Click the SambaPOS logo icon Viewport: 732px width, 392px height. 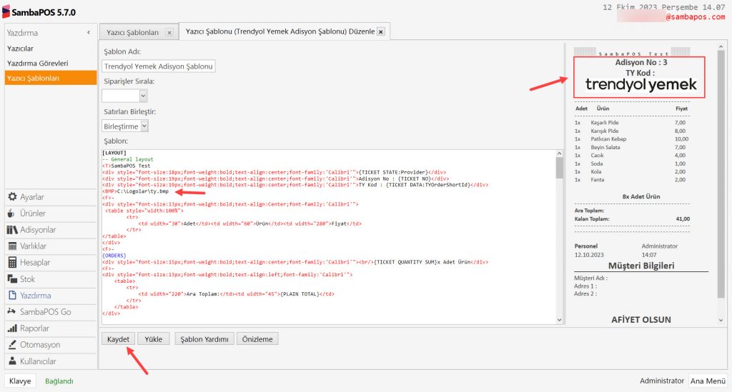pos(6,11)
